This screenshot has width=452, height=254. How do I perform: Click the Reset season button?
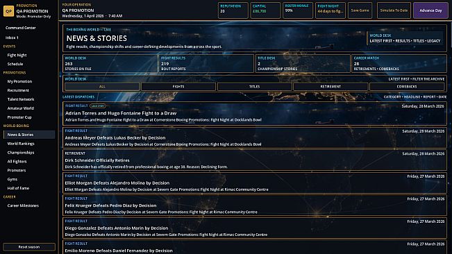(x=29, y=247)
